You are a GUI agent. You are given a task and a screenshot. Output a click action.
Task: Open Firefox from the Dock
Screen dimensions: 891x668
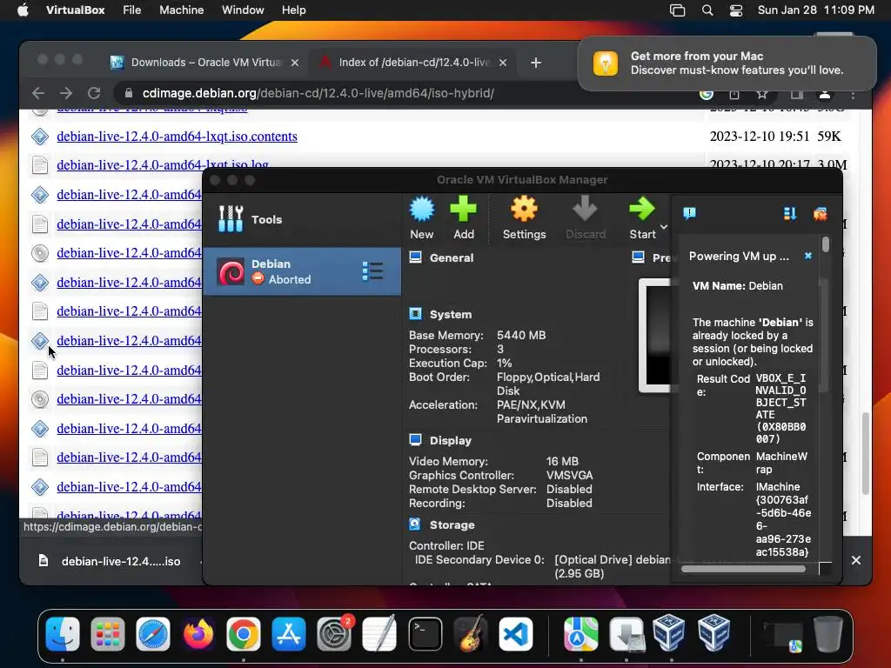pyautogui.click(x=198, y=634)
